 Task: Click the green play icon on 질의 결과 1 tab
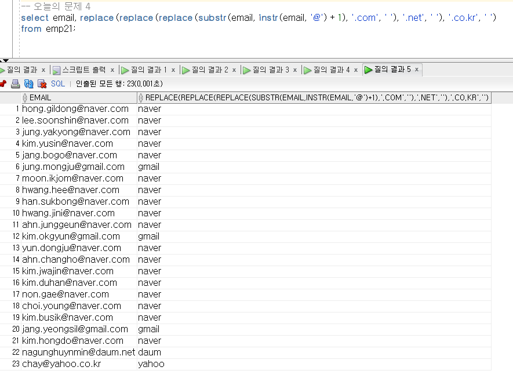coord(125,70)
